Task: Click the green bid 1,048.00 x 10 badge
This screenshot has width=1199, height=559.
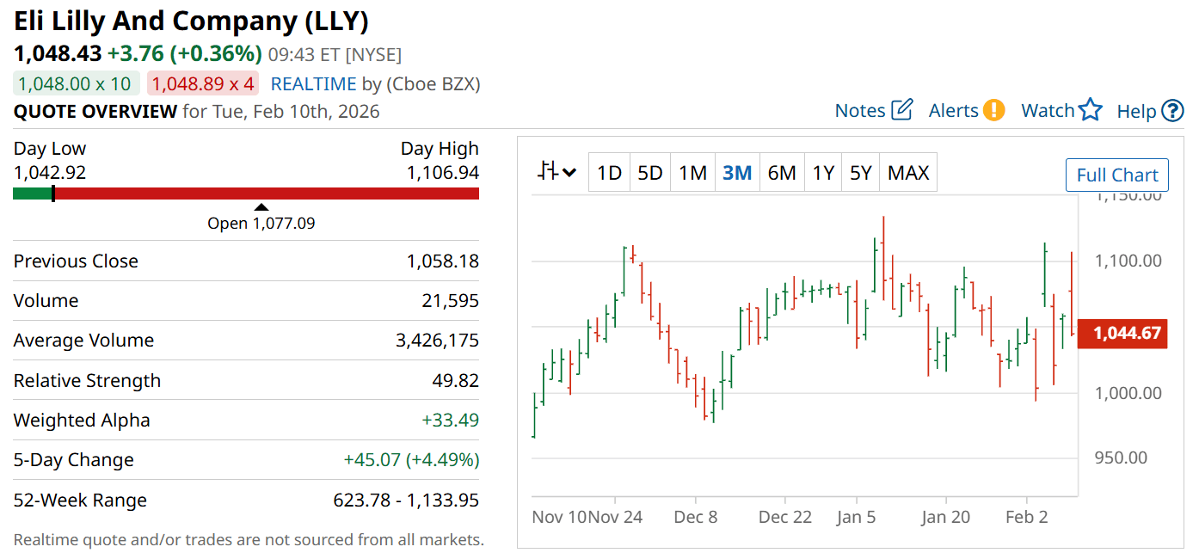Action: (75, 83)
